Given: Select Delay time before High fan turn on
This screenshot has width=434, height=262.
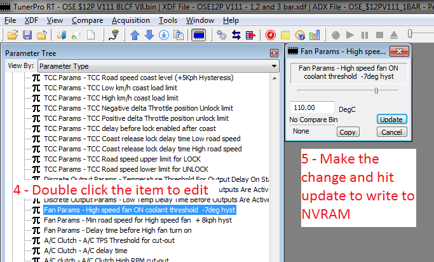Looking at the screenshot, I should coord(118,230).
